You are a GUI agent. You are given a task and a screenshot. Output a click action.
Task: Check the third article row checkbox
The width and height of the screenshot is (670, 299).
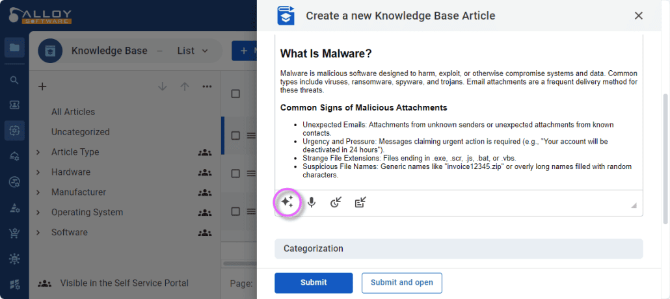[235, 211]
